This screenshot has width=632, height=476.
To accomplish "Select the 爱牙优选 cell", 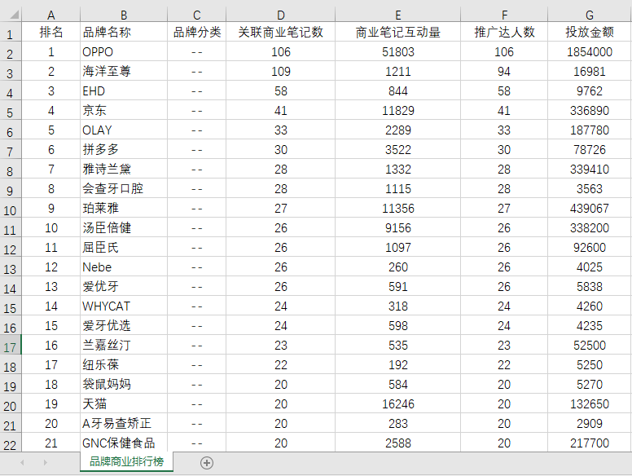I will tap(124, 325).
